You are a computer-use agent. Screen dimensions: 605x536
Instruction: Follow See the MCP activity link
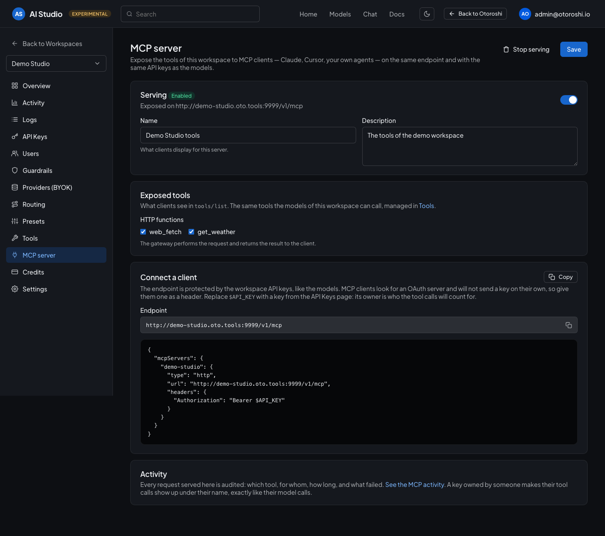415,484
